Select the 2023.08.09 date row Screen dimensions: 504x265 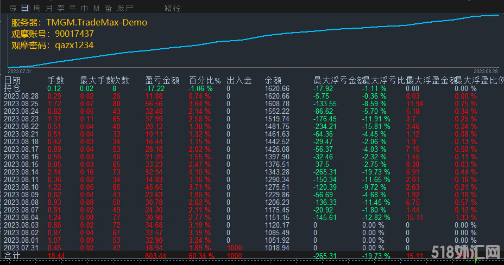[21, 195]
